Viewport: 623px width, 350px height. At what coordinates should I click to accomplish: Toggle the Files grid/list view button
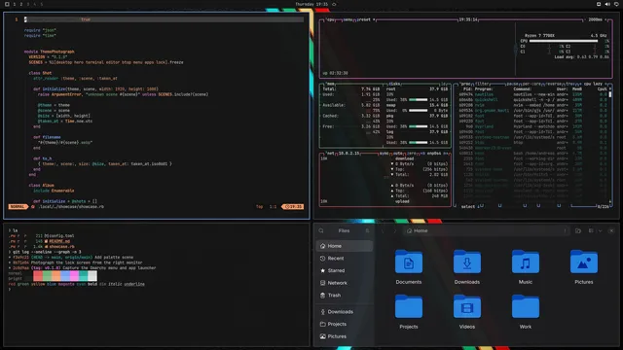[x=591, y=230]
